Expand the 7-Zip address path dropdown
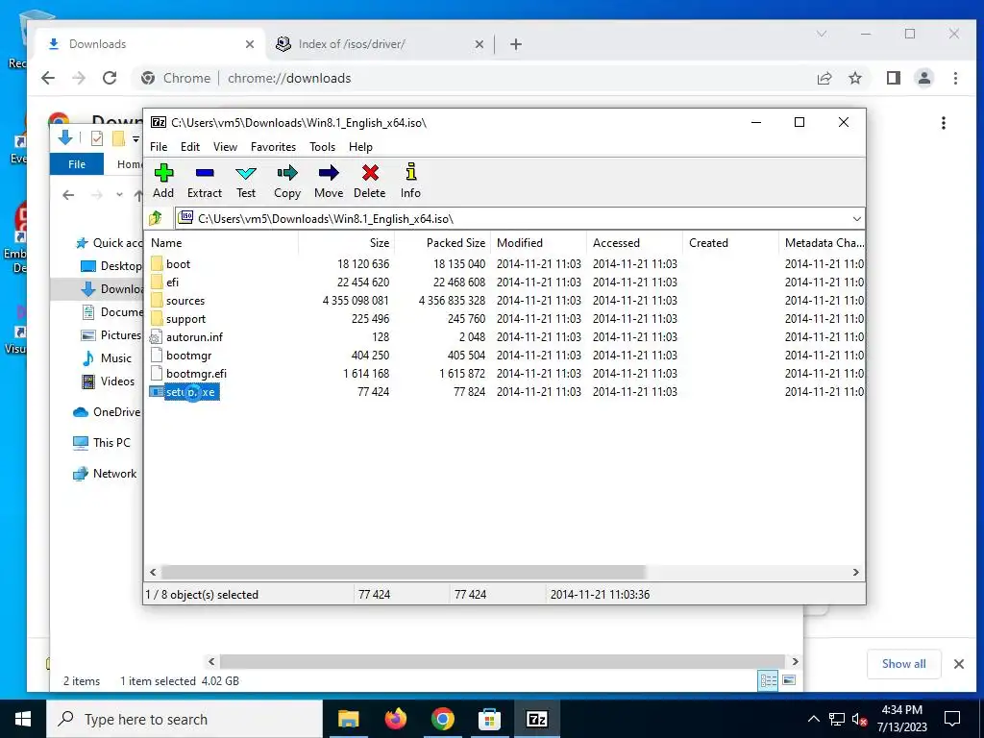The height and width of the screenshot is (738, 984). [856, 218]
